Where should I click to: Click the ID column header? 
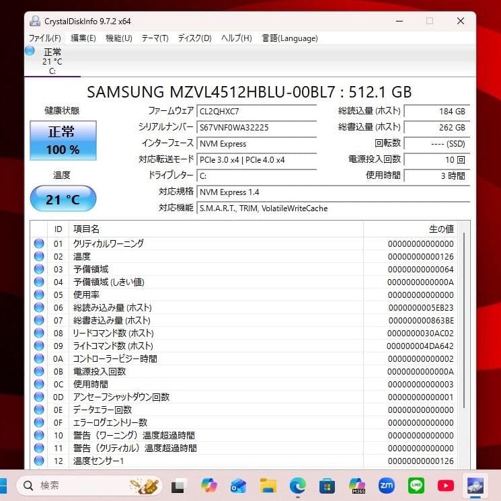[58, 229]
